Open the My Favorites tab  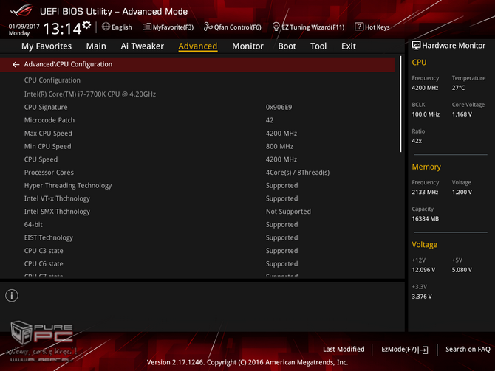click(x=47, y=46)
